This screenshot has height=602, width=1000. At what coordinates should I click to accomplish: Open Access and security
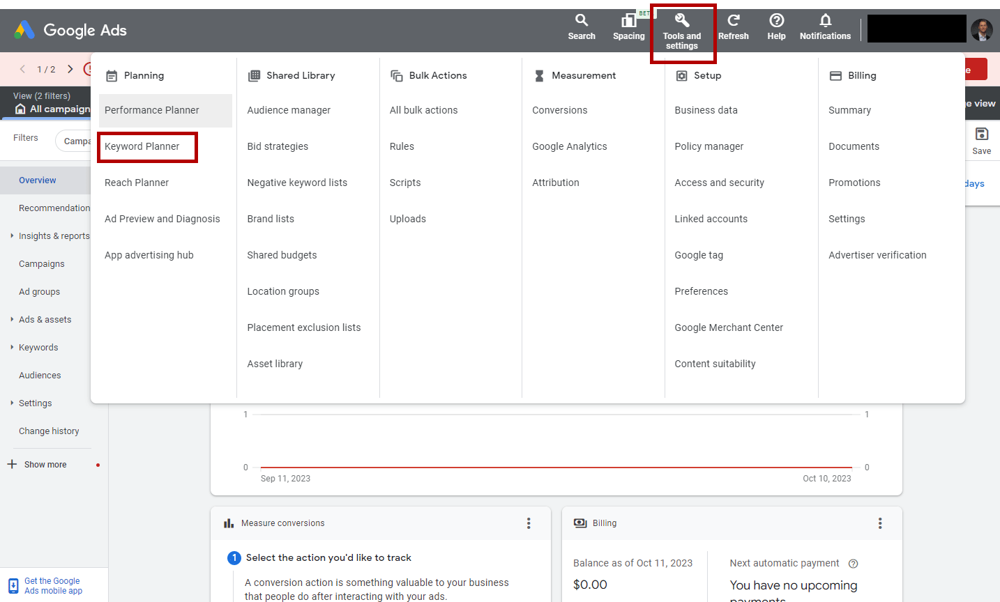[720, 183]
